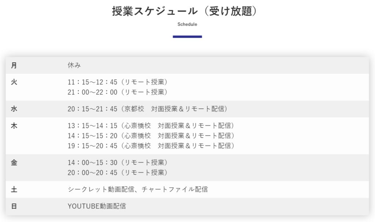Viewport: 375px width, 222px height.
Task: Click the 休み entry for Monday
Action: pyautogui.click(x=74, y=65)
